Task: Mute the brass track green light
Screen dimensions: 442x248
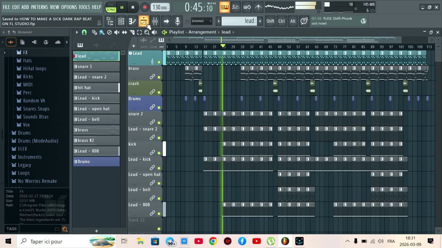Action: pos(159,77)
